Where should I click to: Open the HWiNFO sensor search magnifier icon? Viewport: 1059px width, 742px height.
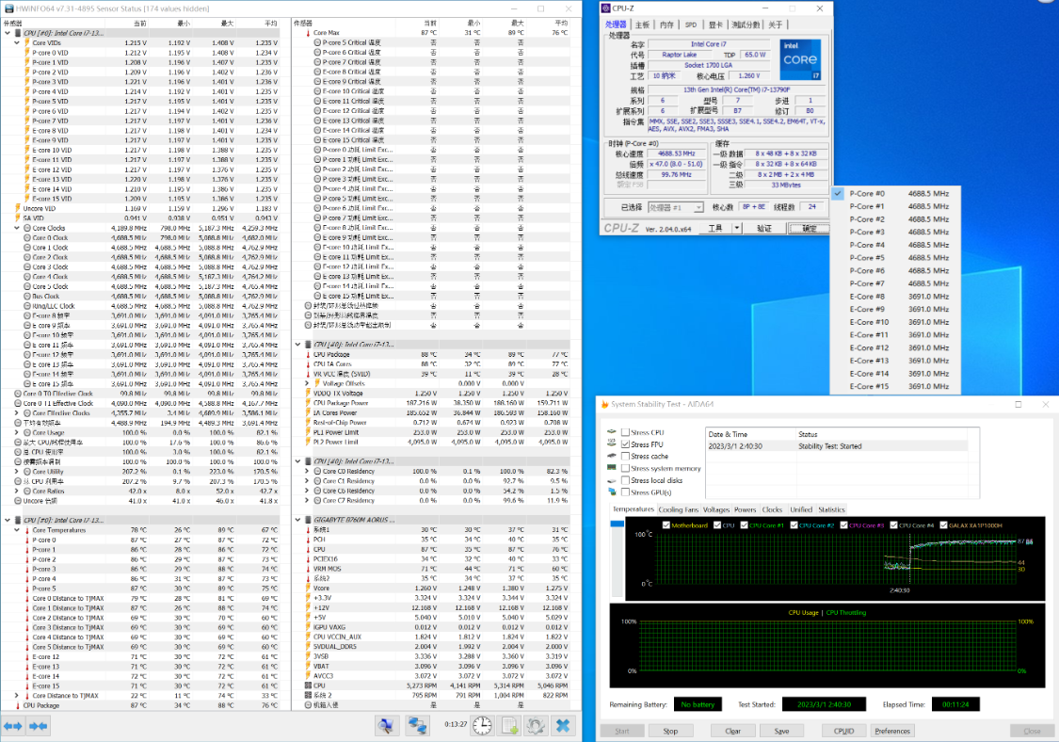point(387,726)
